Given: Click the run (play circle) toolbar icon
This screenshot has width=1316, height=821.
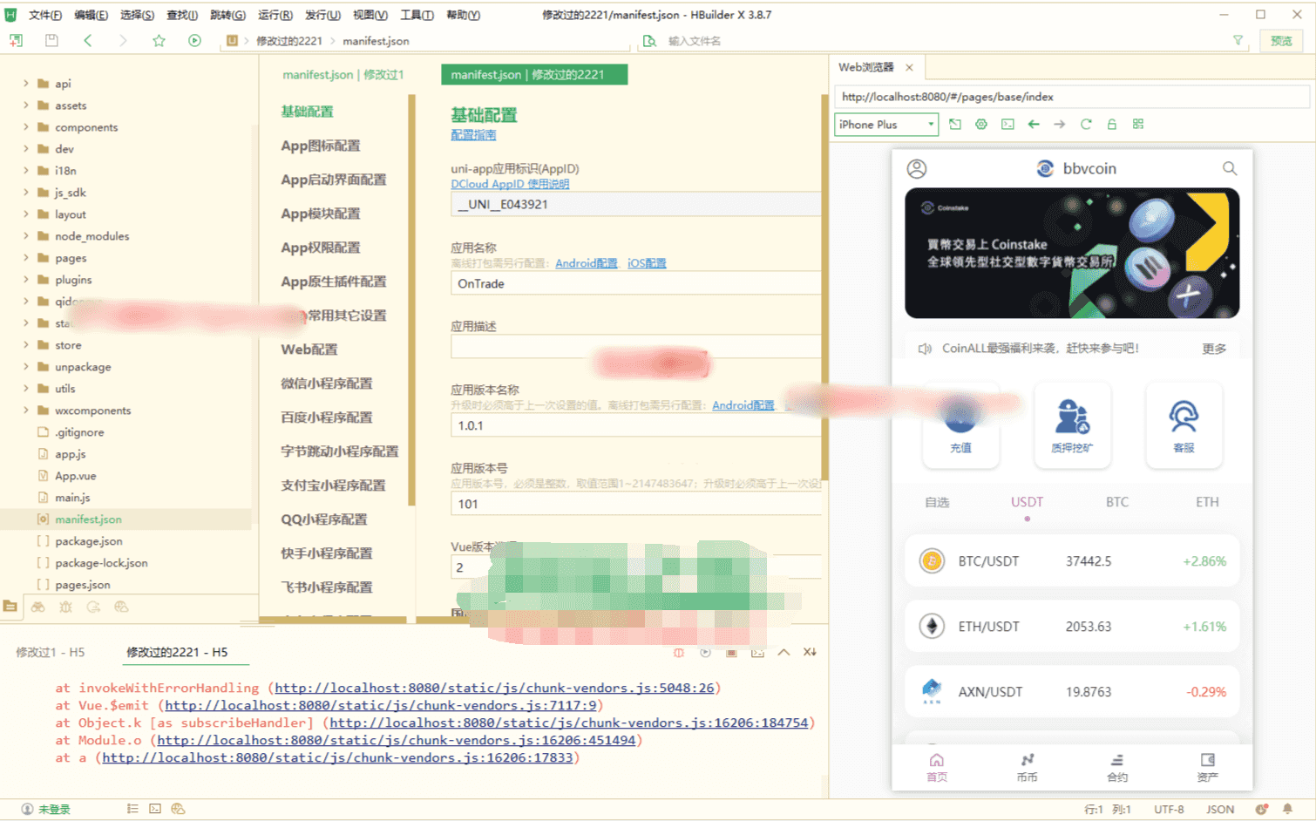Looking at the screenshot, I should click(x=194, y=41).
